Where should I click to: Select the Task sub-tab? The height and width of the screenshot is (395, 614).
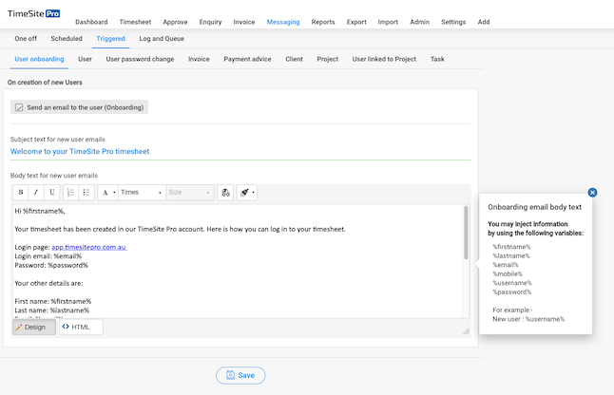point(437,59)
